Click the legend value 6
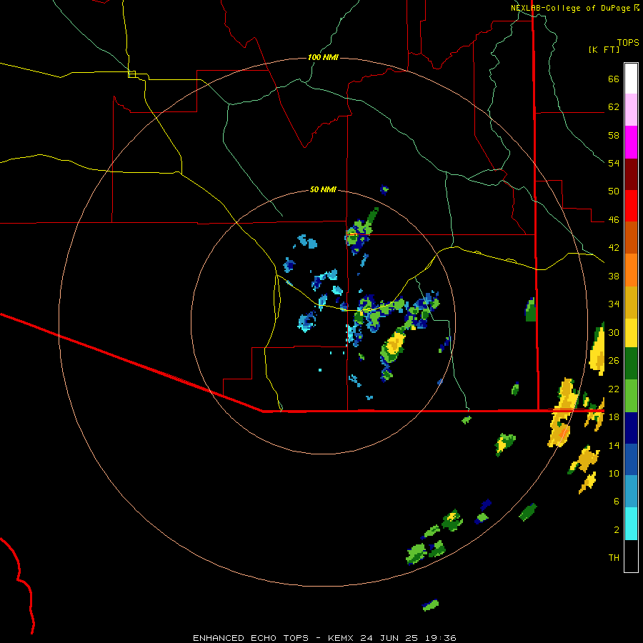This screenshot has width=643, height=643. click(617, 501)
